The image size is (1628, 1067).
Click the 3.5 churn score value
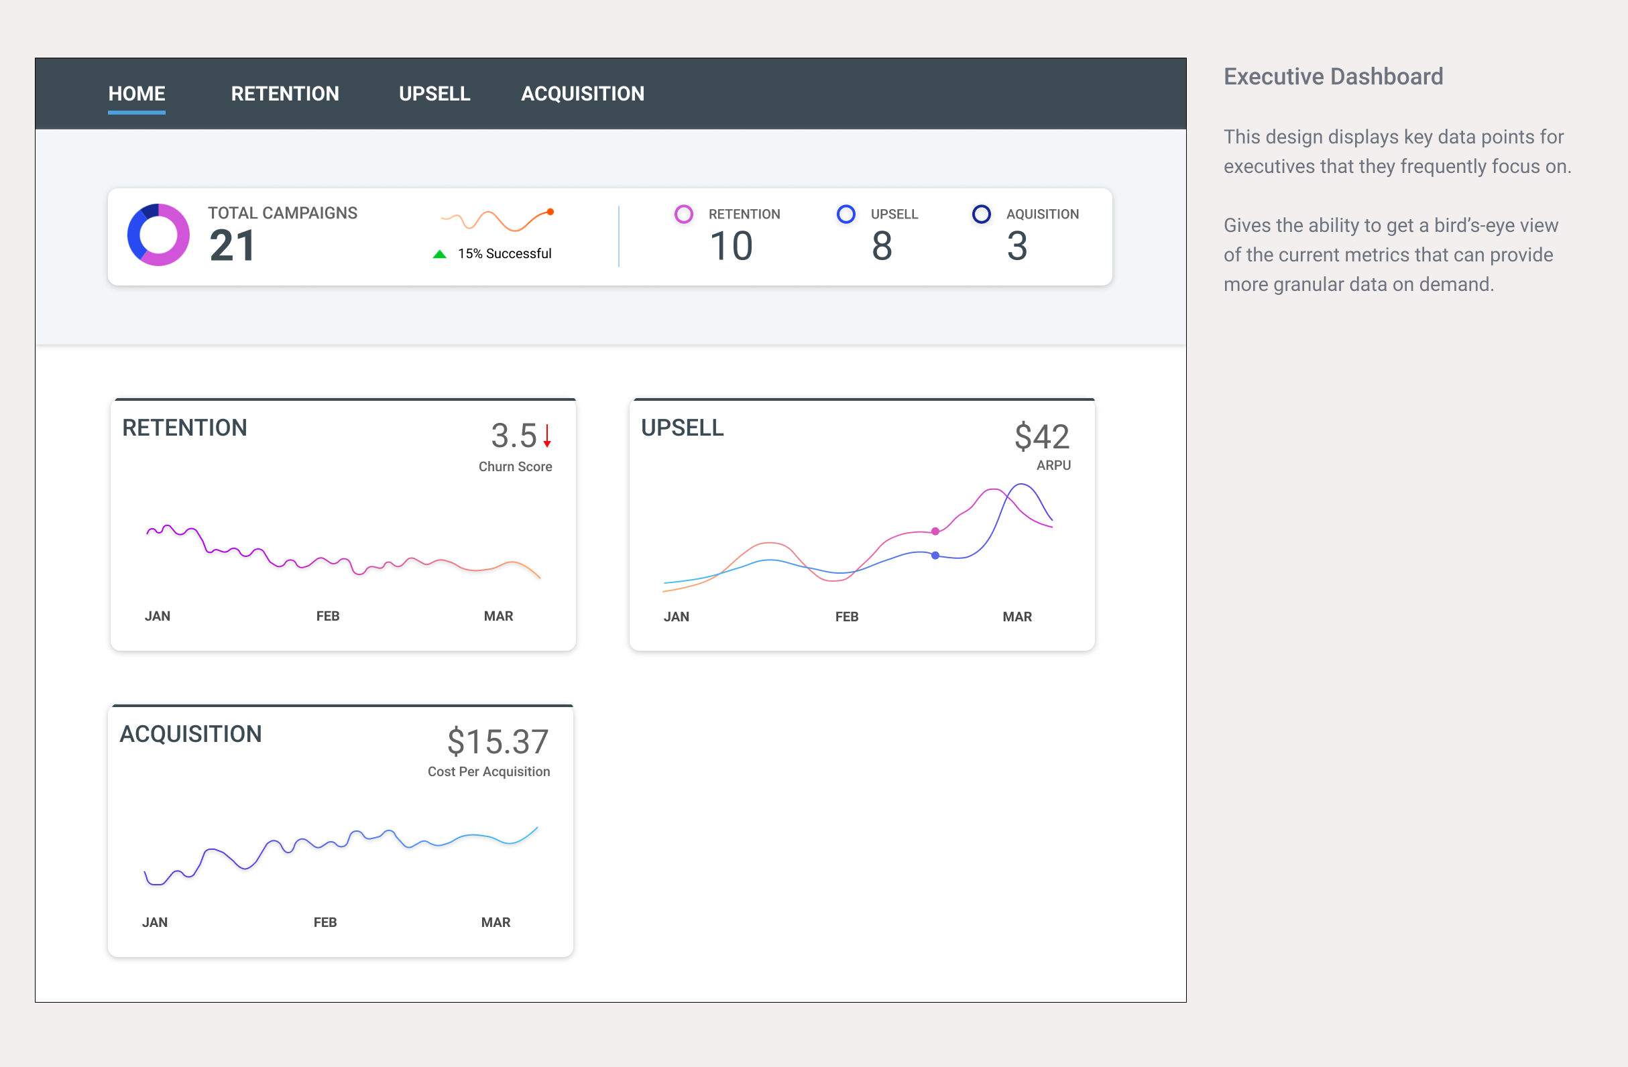pyautogui.click(x=514, y=436)
